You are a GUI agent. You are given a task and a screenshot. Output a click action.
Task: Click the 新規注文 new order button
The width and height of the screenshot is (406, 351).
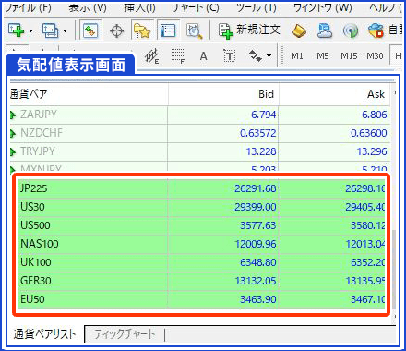(x=249, y=30)
